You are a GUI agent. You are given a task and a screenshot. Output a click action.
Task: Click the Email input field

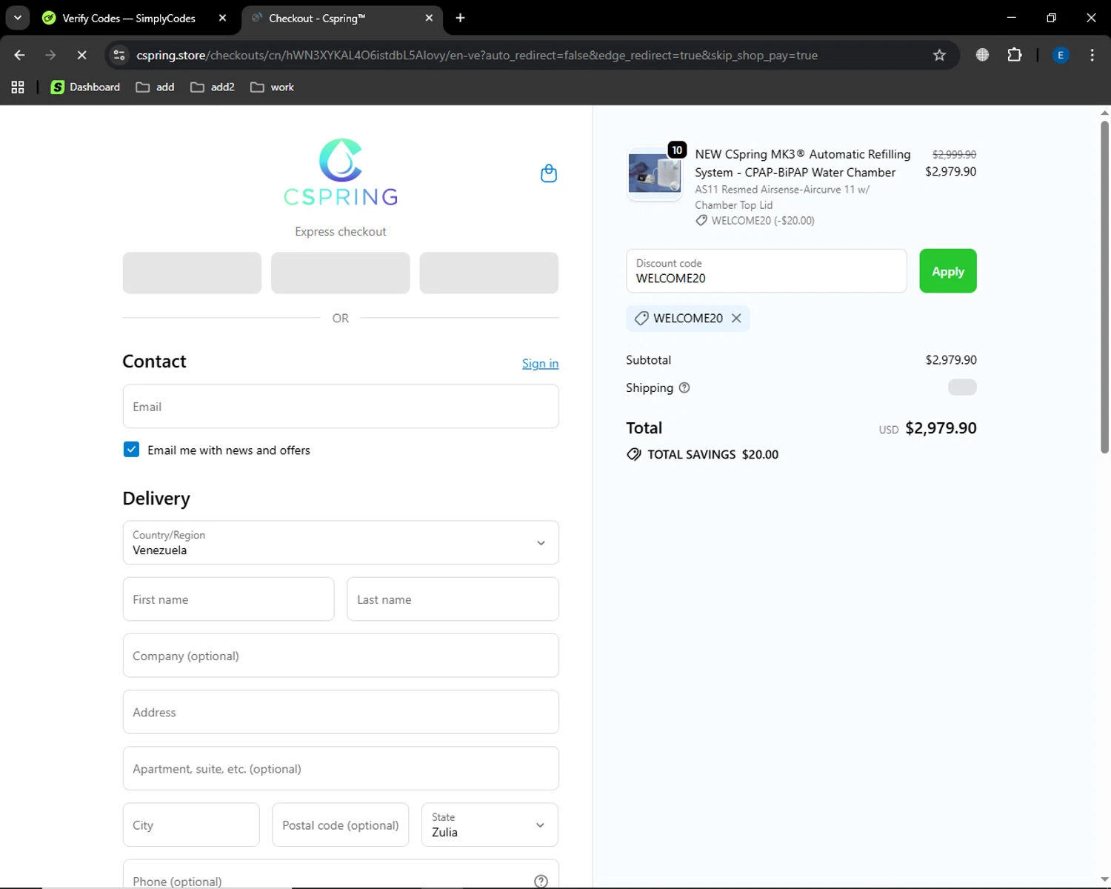[x=341, y=406]
